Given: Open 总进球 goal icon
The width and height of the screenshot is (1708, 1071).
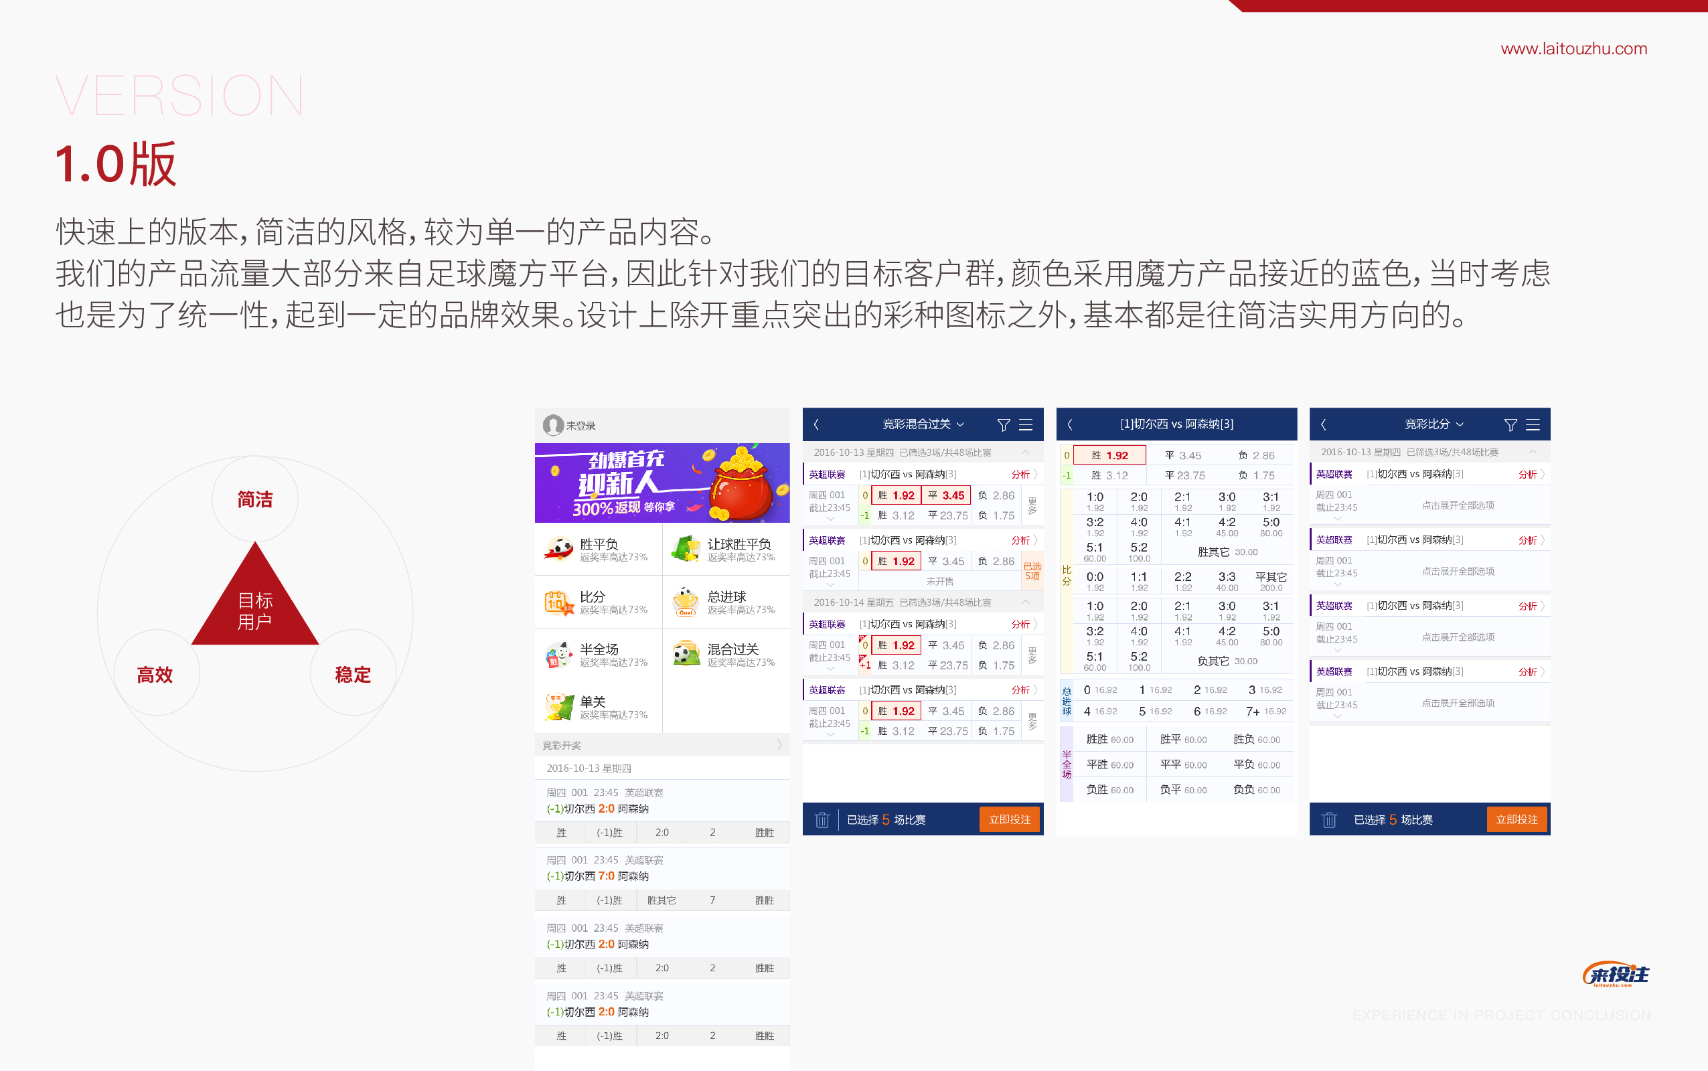Looking at the screenshot, I should click(x=686, y=602).
